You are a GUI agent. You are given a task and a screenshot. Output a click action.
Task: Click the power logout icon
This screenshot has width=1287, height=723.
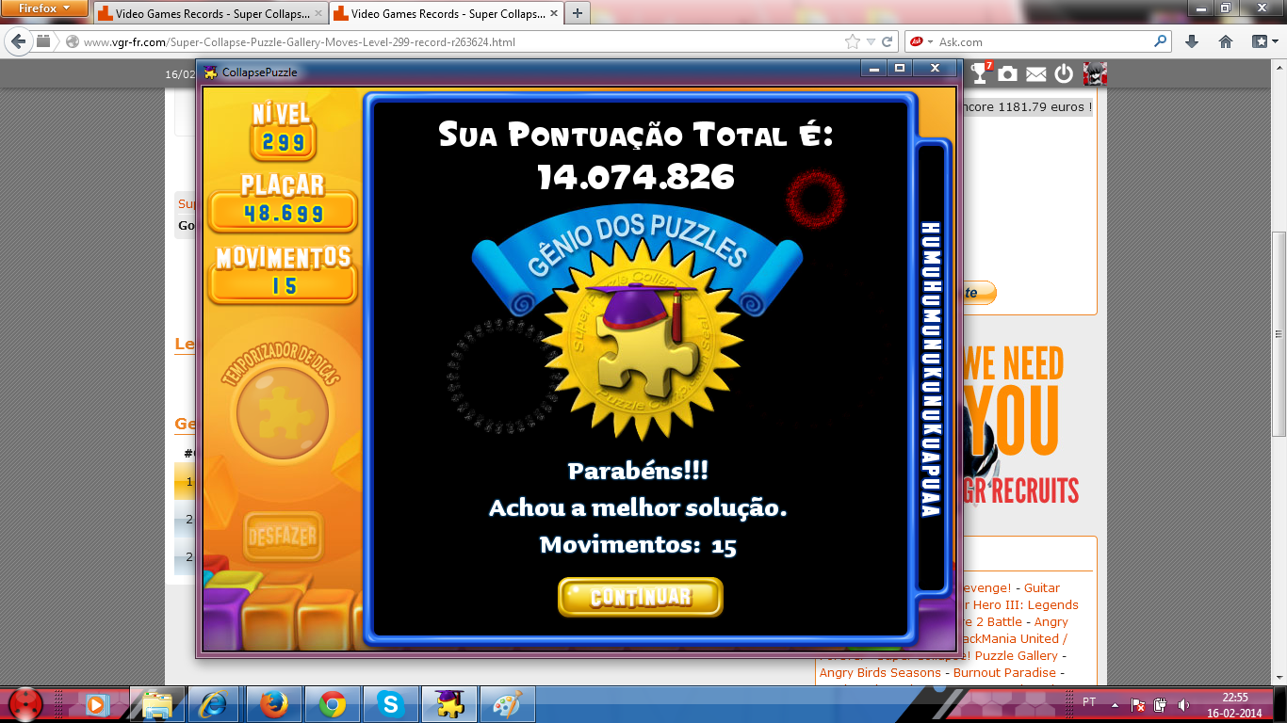click(1064, 73)
